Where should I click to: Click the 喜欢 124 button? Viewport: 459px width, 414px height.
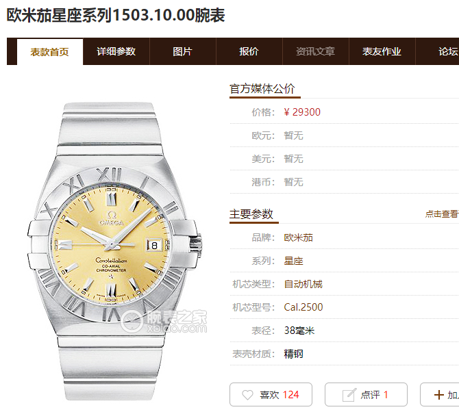point(271,395)
